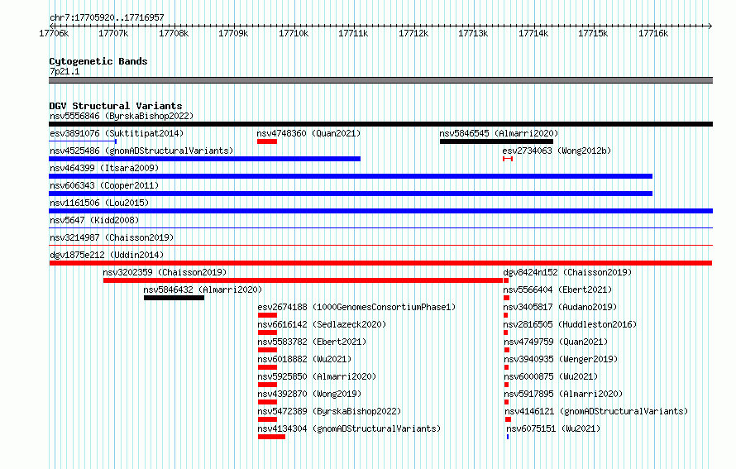Click the chr7:17705920..17716957 region label
The width and height of the screenshot is (736, 469).
click(107, 17)
